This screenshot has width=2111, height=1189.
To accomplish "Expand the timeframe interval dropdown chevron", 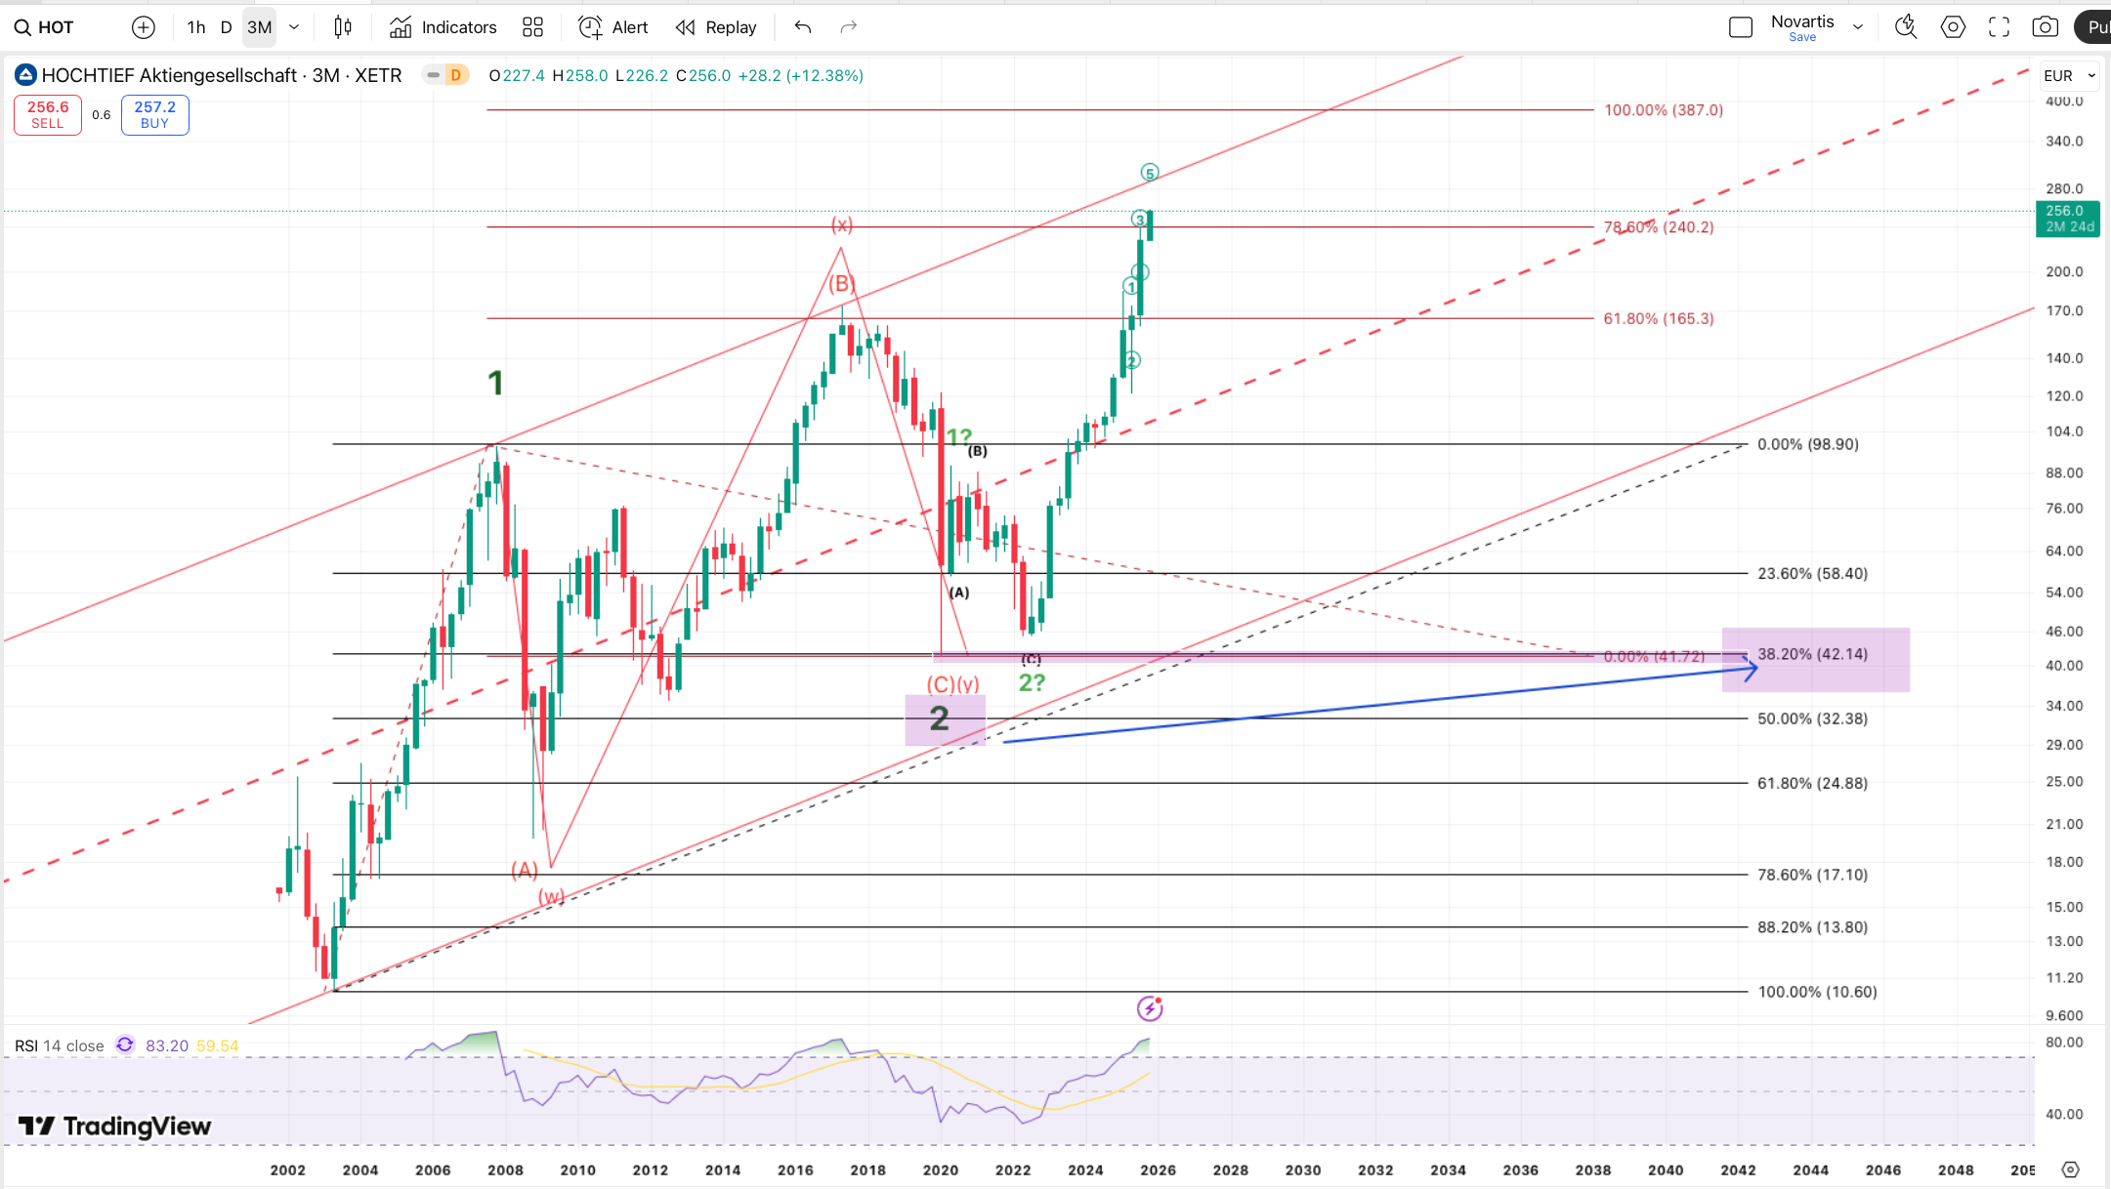I will pyautogui.click(x=294, y=27).
